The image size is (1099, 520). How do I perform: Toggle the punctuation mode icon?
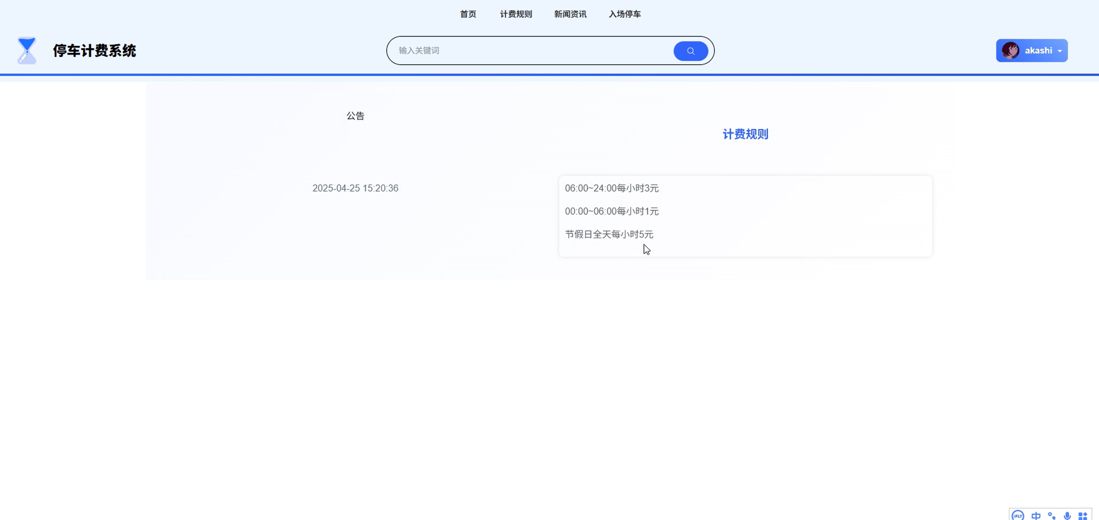pyautogui.click(x=1051, y=515)
